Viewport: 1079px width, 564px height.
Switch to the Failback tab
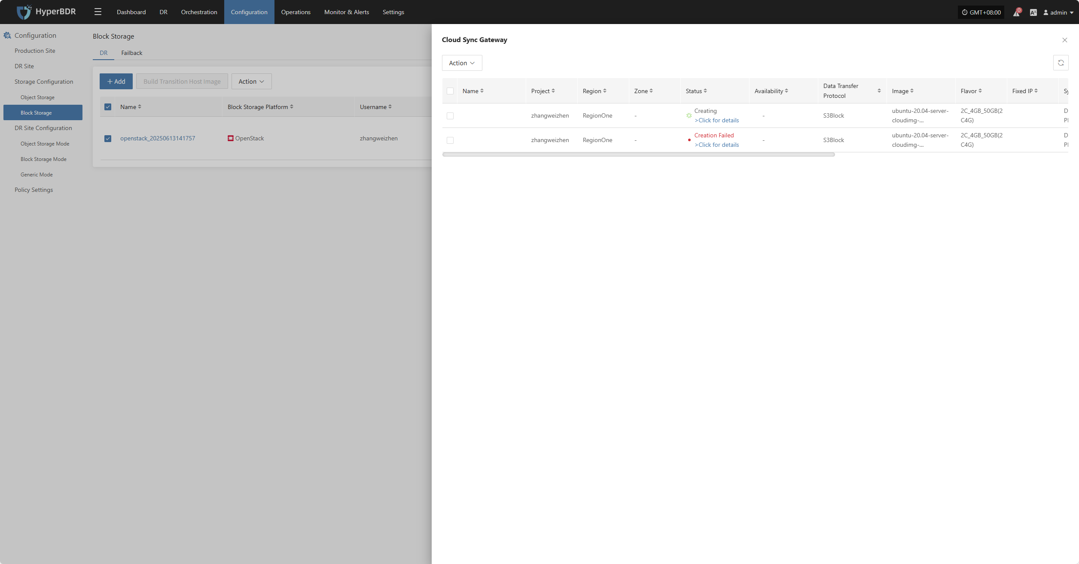131,53
